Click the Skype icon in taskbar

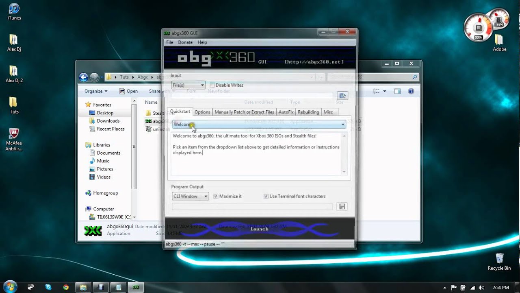[x=48, y=287]
